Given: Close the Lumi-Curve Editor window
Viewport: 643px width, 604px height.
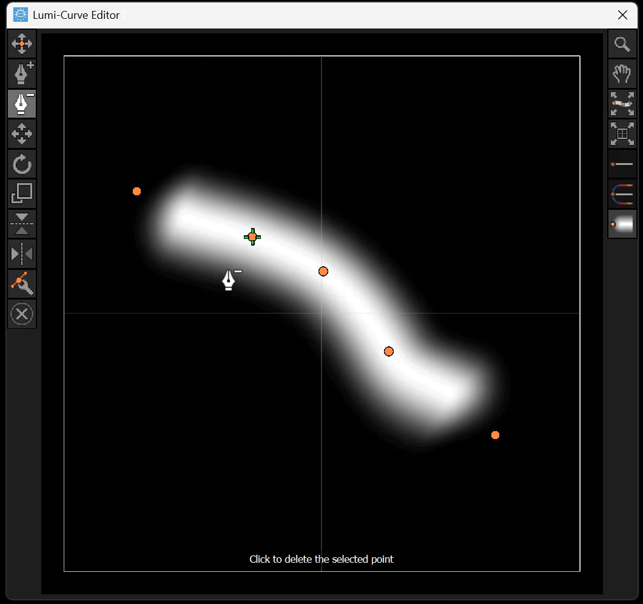Looking at the screenshot, I should (622, 15).
